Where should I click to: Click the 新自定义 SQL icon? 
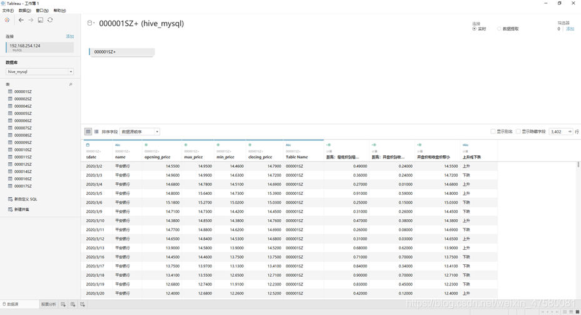(11, 199)
